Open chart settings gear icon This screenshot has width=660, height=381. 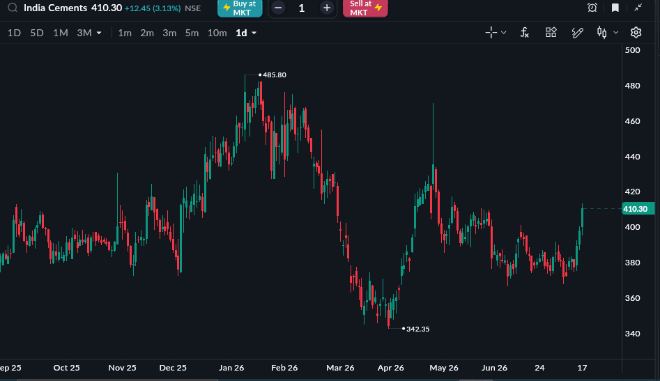636,32
